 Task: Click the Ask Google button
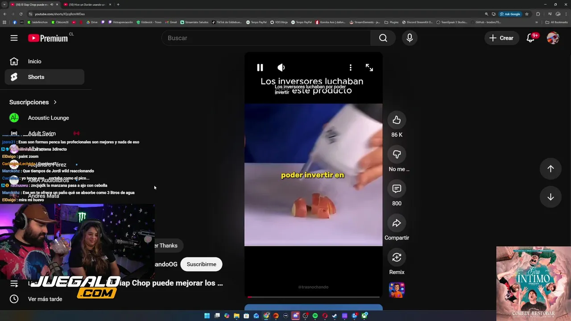[x=510, y=14]
